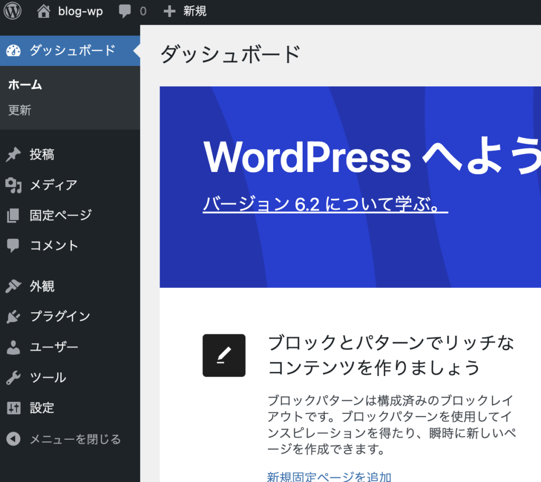Open the ツール menu
541x482 pixels.
pos(70,378)
